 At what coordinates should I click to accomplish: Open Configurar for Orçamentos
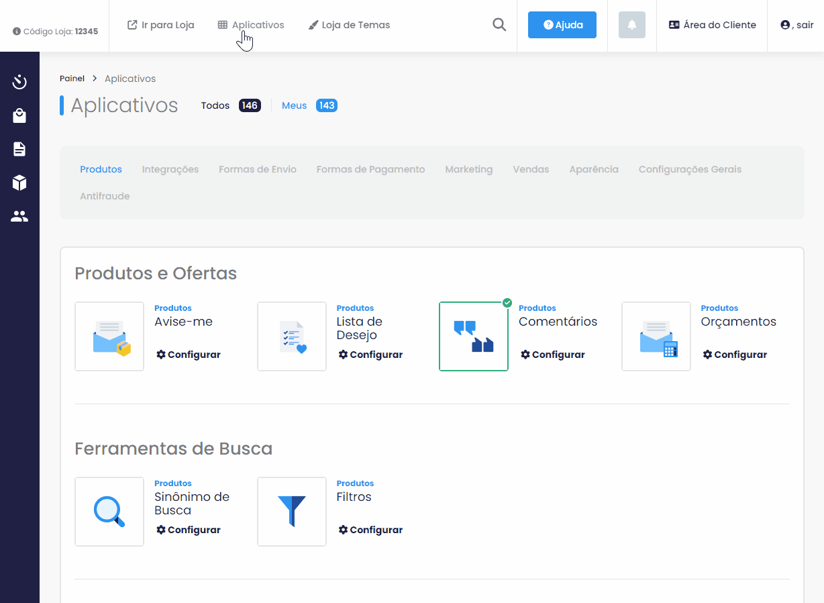[x=735, y=355]
